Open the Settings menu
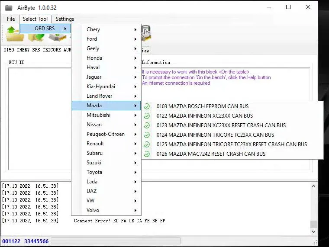This screenshot has width=329, height=247. point(65,19)
